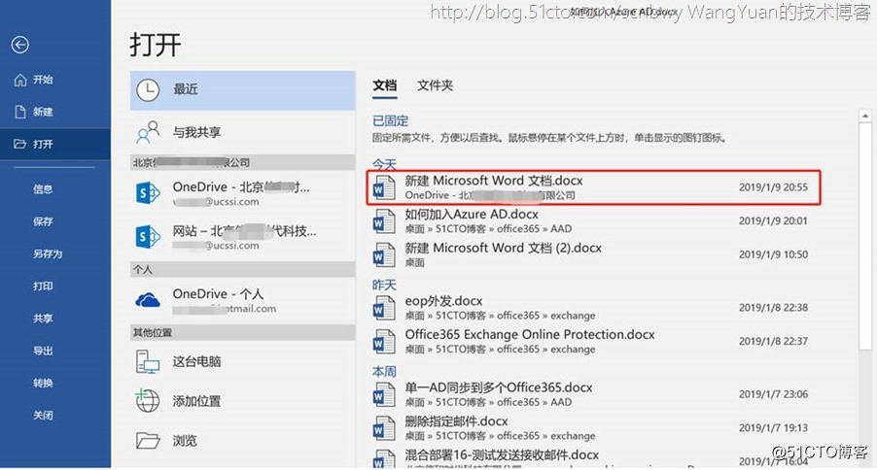Open Office365 Exchange Online Protection.docx
This screenshot has width=877, height=470.
[593, 341]
